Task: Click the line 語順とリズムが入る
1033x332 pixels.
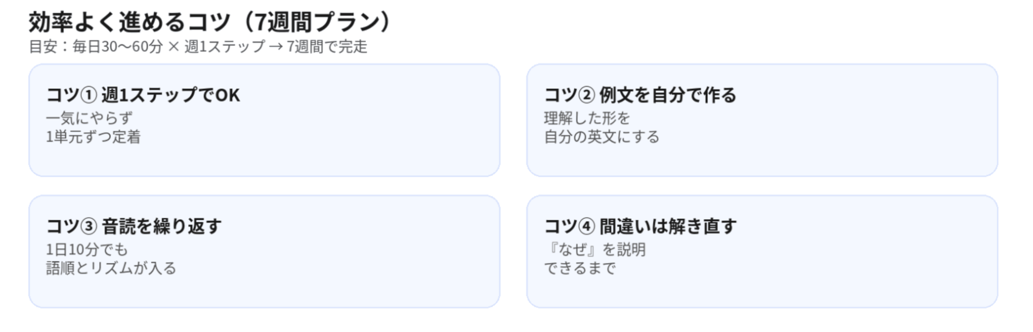Action: [x=111, y=268]
